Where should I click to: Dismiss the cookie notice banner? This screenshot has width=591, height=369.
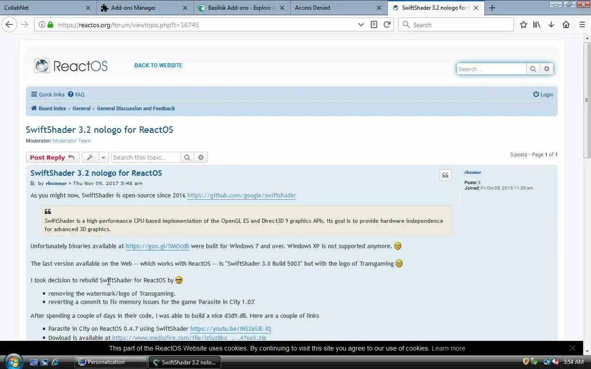click(x=573, y=348)
